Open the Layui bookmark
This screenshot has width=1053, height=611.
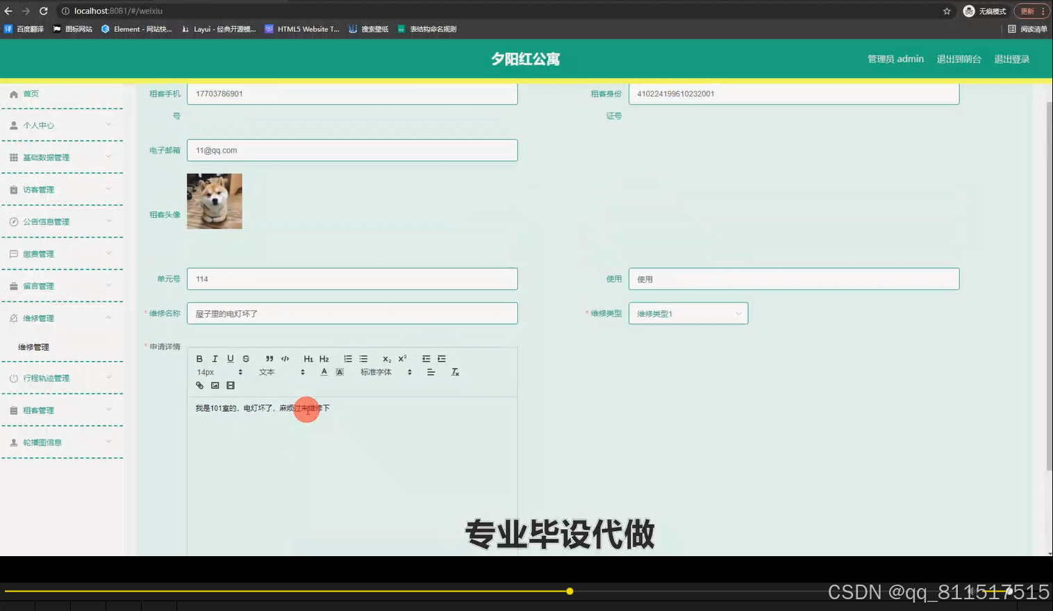(218, 29)
